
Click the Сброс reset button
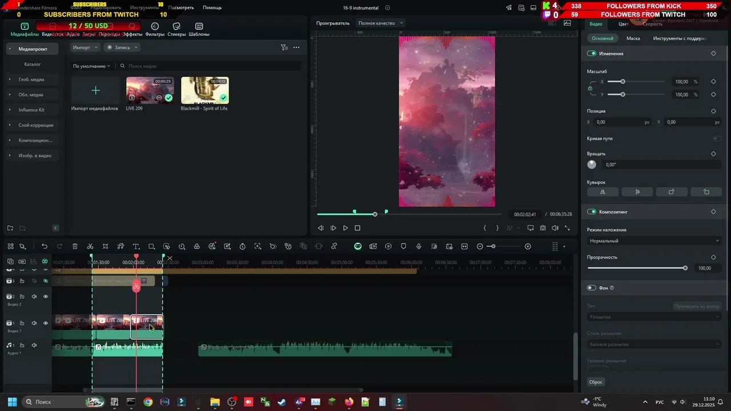(596, 382)
